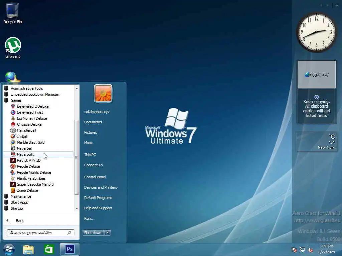The height and width of the screenshot is (256, 342).
Task: Open collabsysos.xyz user folder
Action: (x=97, y=112)
